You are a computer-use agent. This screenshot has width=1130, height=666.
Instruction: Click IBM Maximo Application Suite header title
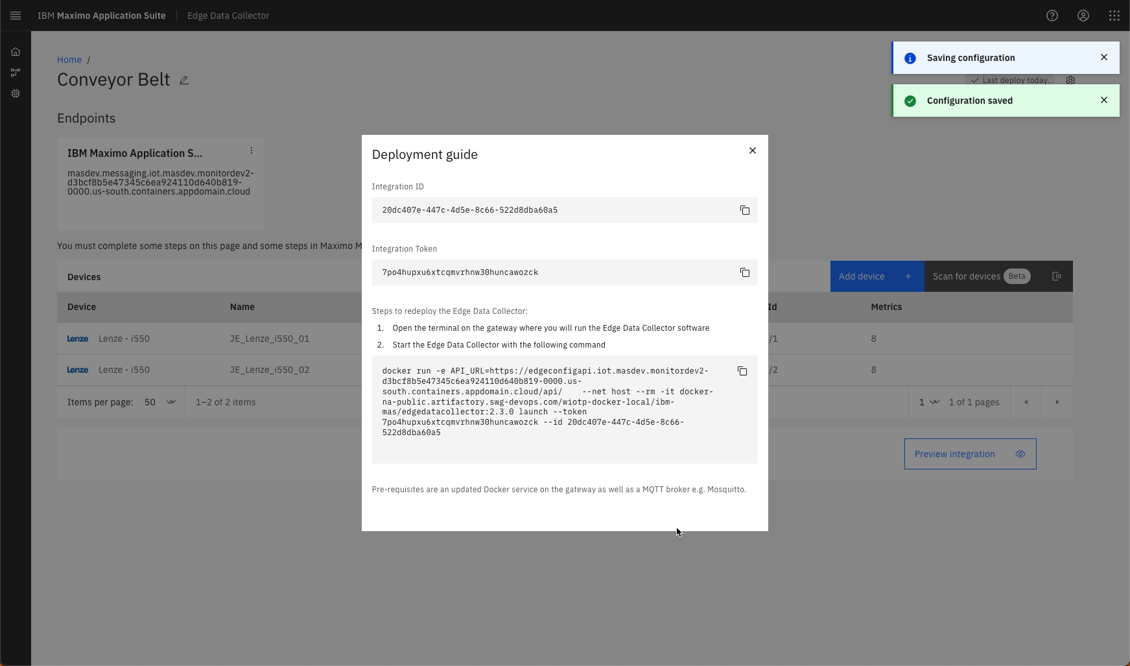point(102,16)
